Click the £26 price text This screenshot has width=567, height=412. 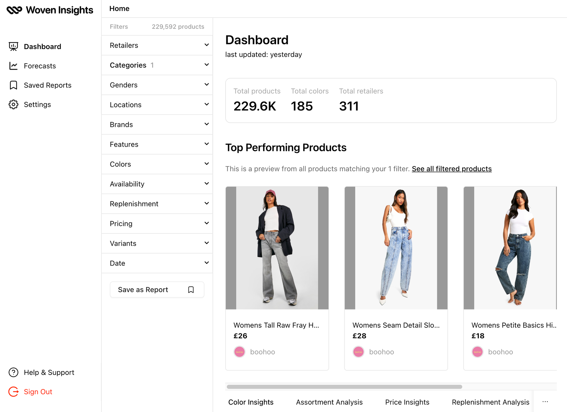click(240, 336)
